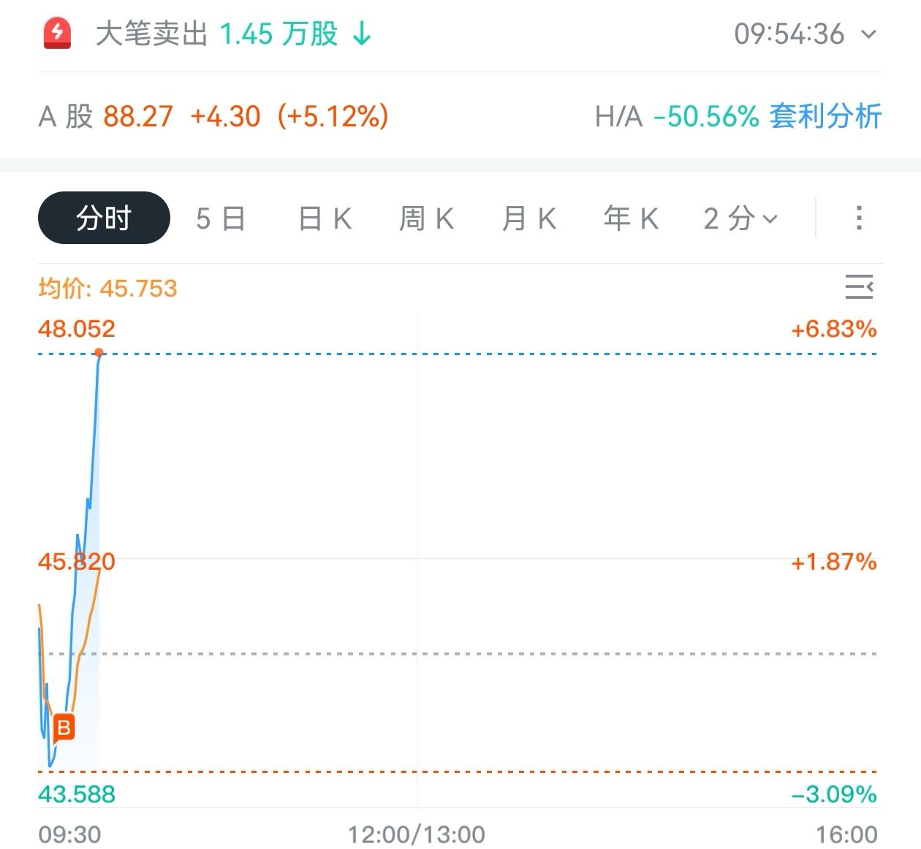Tap the orange B buy marker
Image resolution: width=921 pixels, height=849 pixels.
(64, 727)
